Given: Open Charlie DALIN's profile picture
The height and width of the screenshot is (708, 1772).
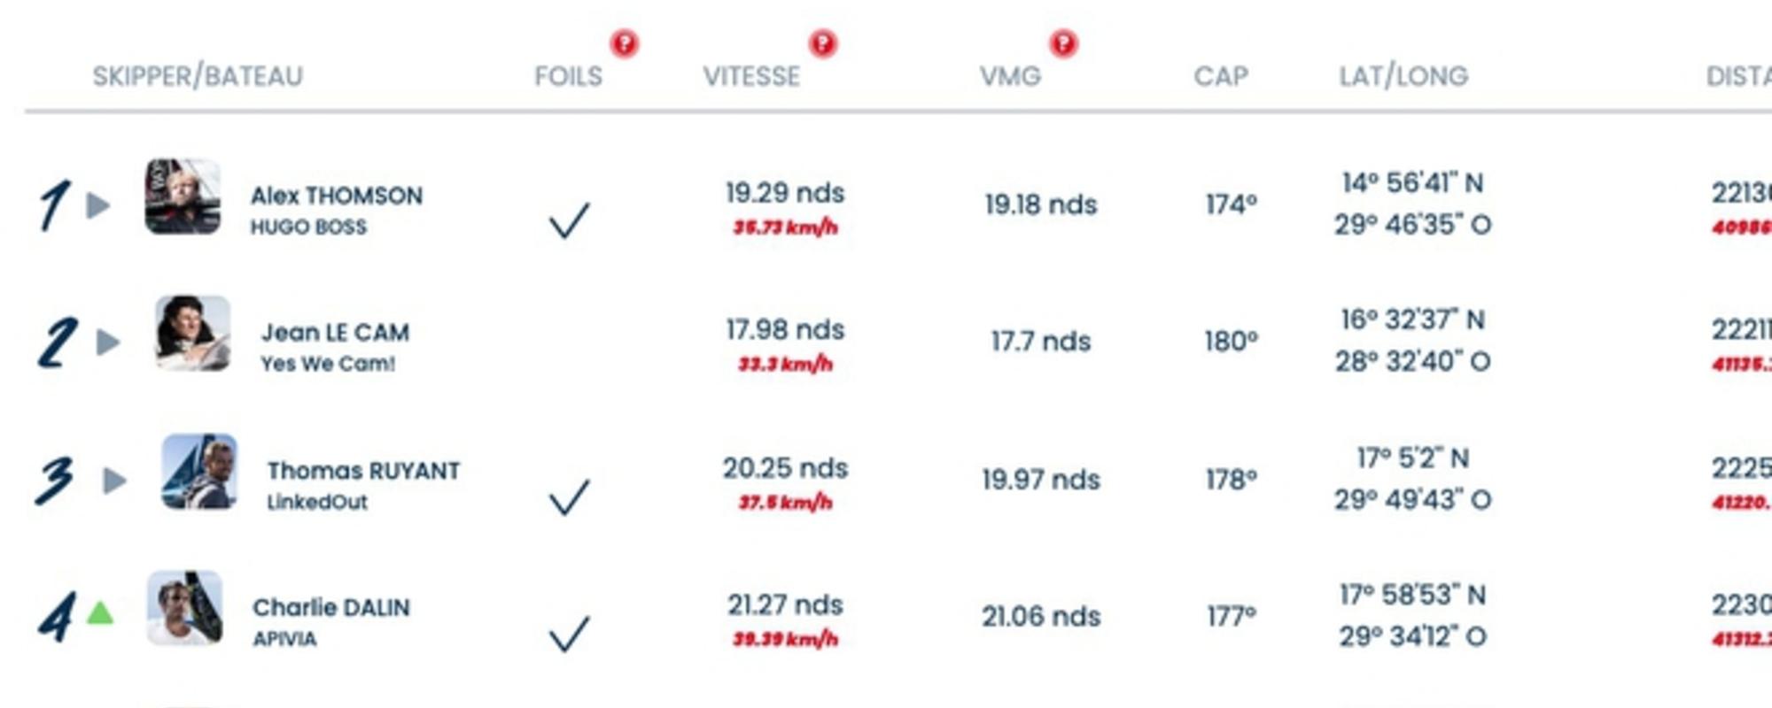Looking at the screenshot, I should pos(184,608).
